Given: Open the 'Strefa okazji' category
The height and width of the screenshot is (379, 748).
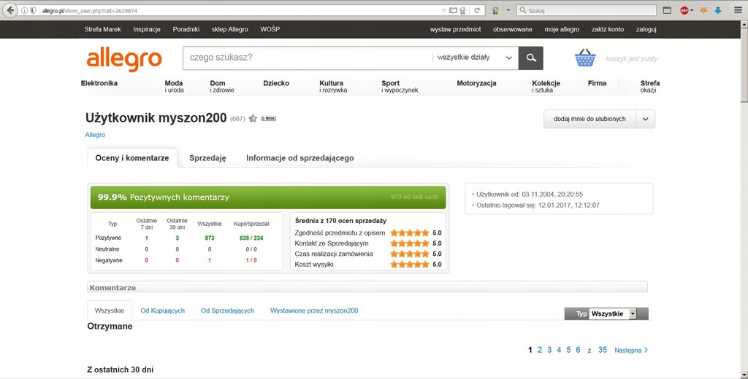Looking at the screenshot, I should click(x=649, y=86).
